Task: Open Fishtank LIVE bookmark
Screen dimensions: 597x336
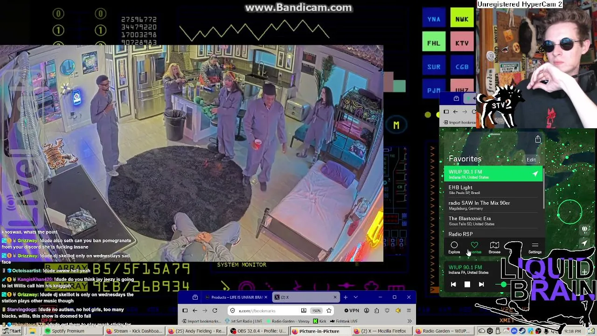Action: [x=344, y=321]
